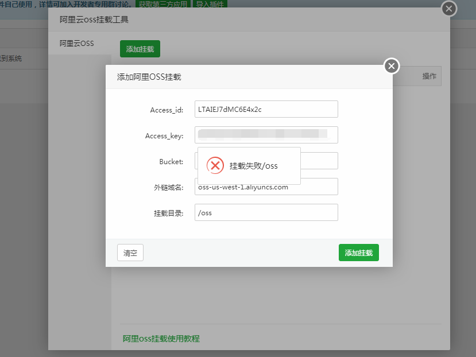
Task: Click 添加挂载 button in background panel
Action: coord(140,49)
